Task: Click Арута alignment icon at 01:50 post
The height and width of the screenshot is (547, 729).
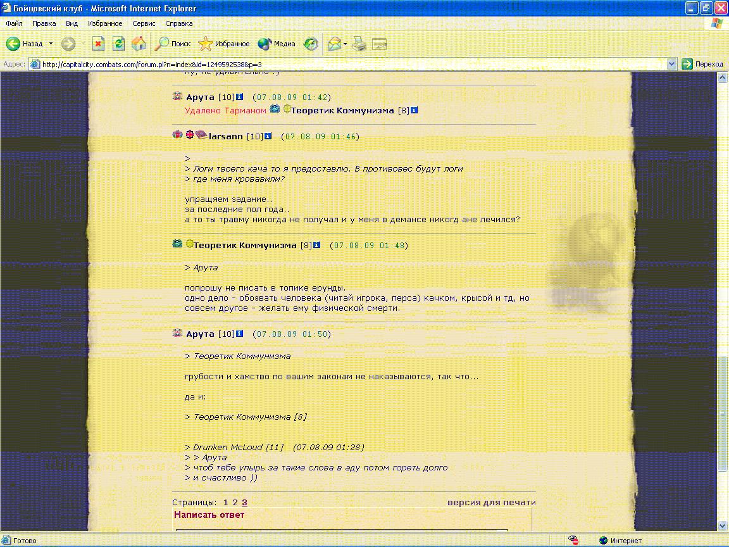Action: pos(177,332)
